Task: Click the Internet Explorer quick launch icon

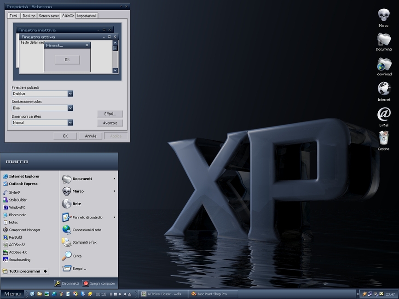Action: click(x=32, y=294)
